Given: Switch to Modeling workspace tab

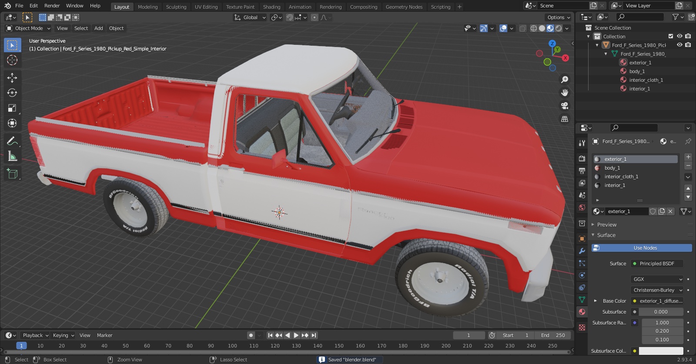Looking at the screenshot, I should pos(148,7).
